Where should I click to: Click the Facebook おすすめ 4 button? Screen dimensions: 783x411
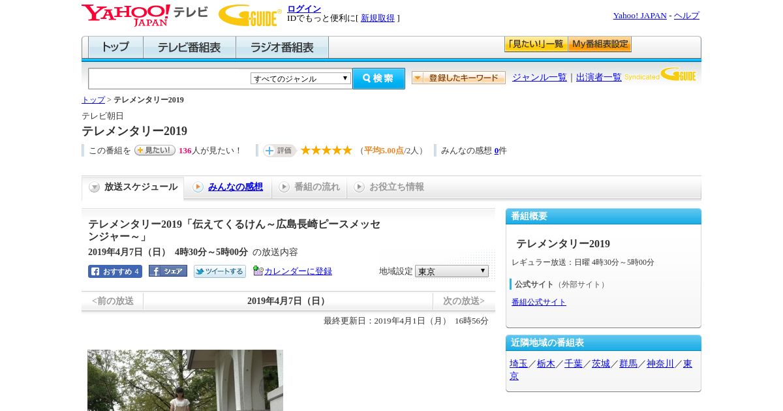click(115, 271)
